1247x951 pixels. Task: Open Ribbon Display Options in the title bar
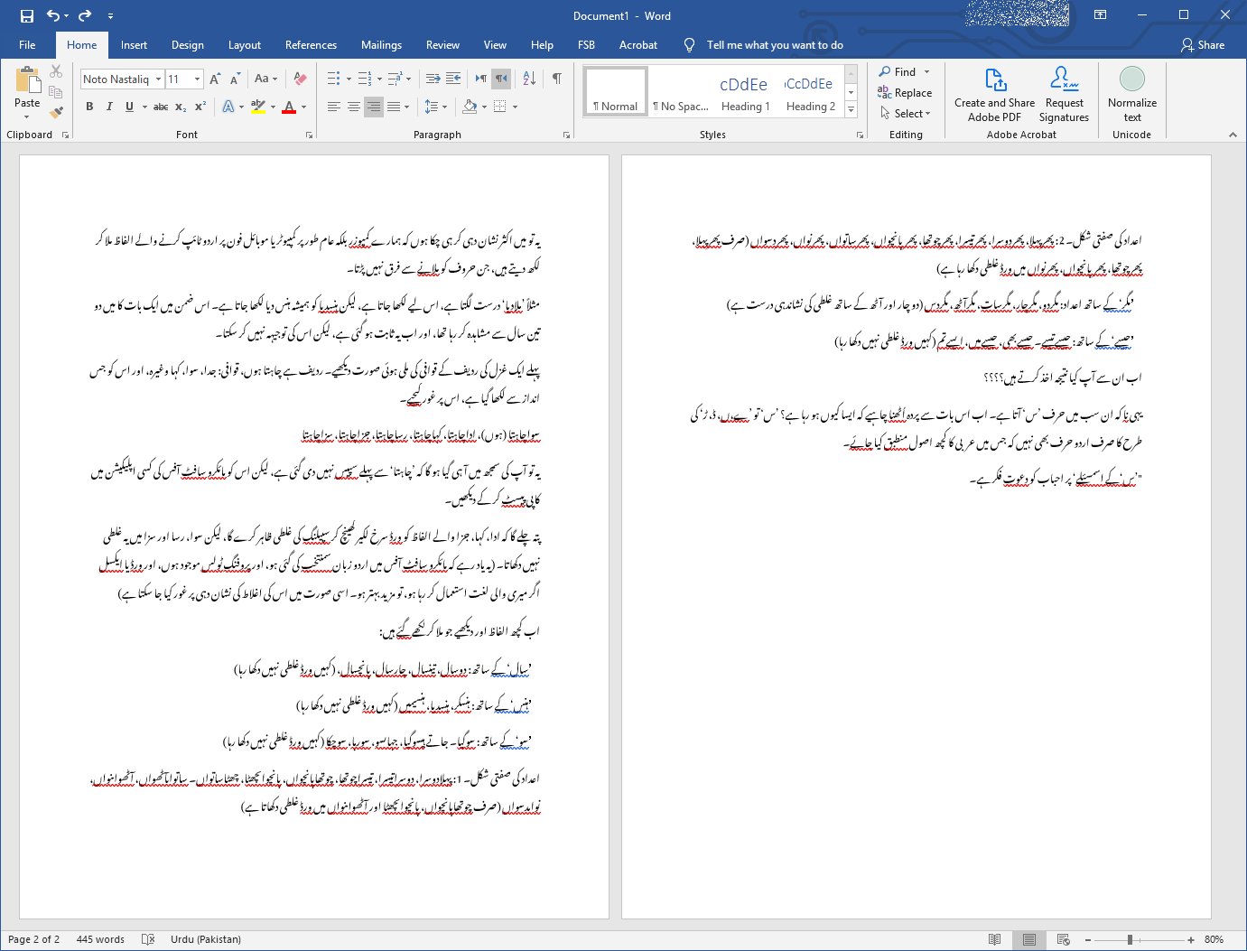point(1101,15)
